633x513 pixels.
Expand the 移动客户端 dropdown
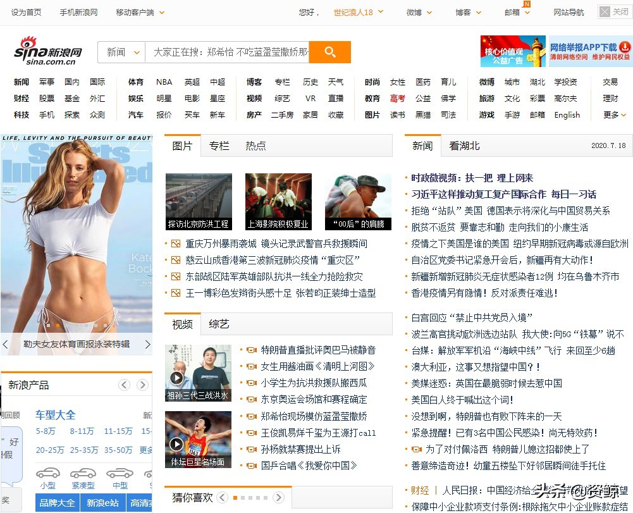140,11
